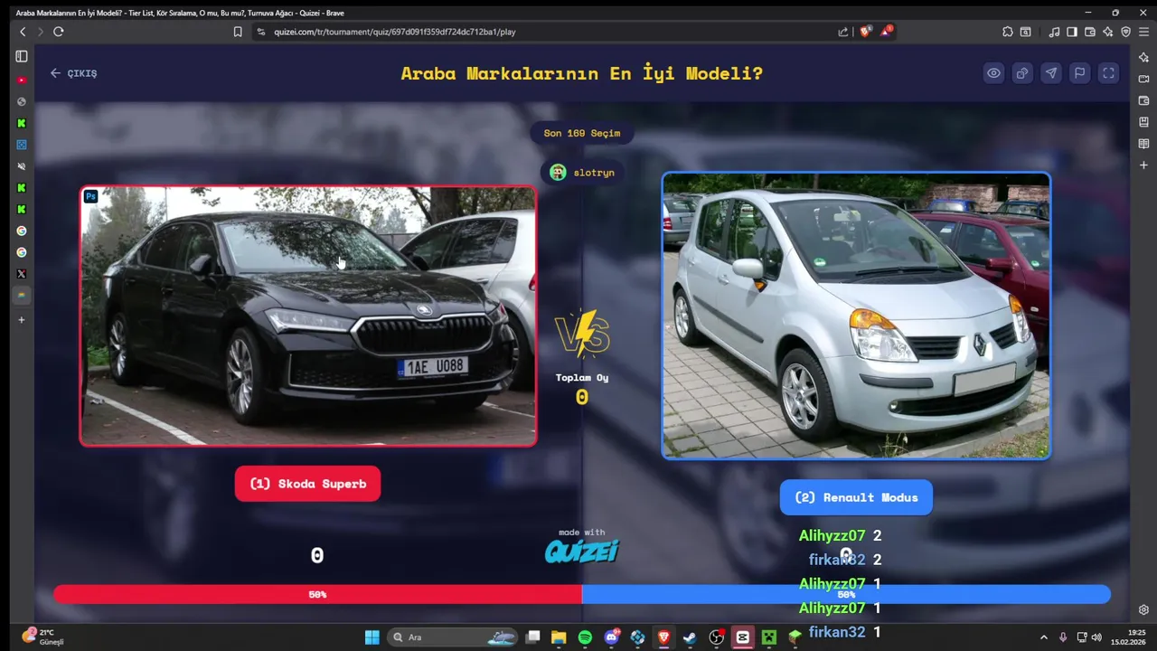The width and height of the screenshot is (1157, 651).
Task: Click the quizei.com address bar
Action: [x=542, y=32]
